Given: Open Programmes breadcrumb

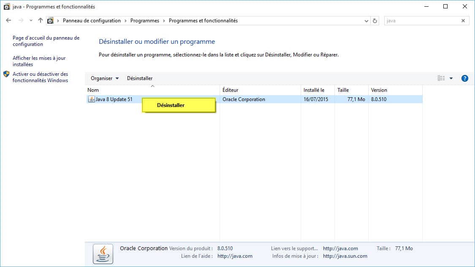Looking at the screenshot, I should click(x=144, y=21).
